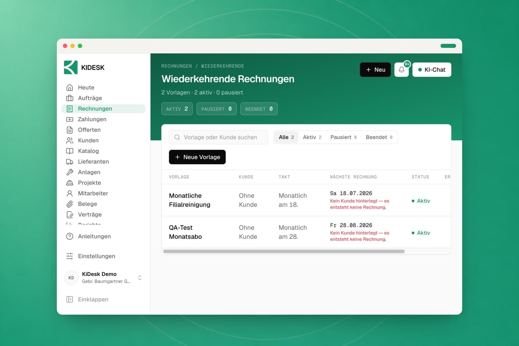The width and height of the screenshot is (519, 346).
Task: Open the QA-Test Monatsabo template row
Action: coord(306,232)
